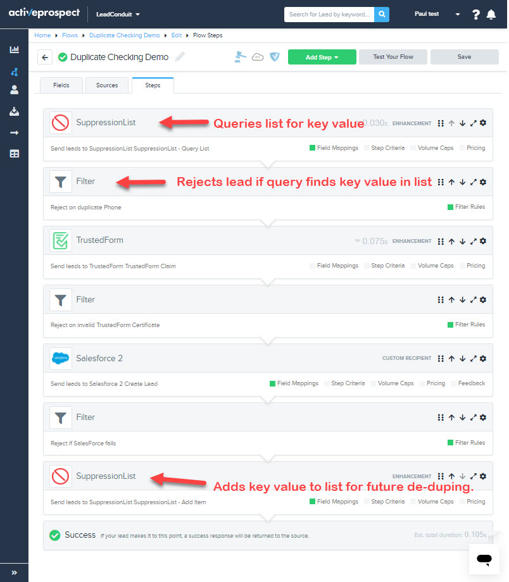Screen dimensions: 509x582
Task: Toggle Volume Caps on SuppressionList Add Item
Action: (432, 502)
